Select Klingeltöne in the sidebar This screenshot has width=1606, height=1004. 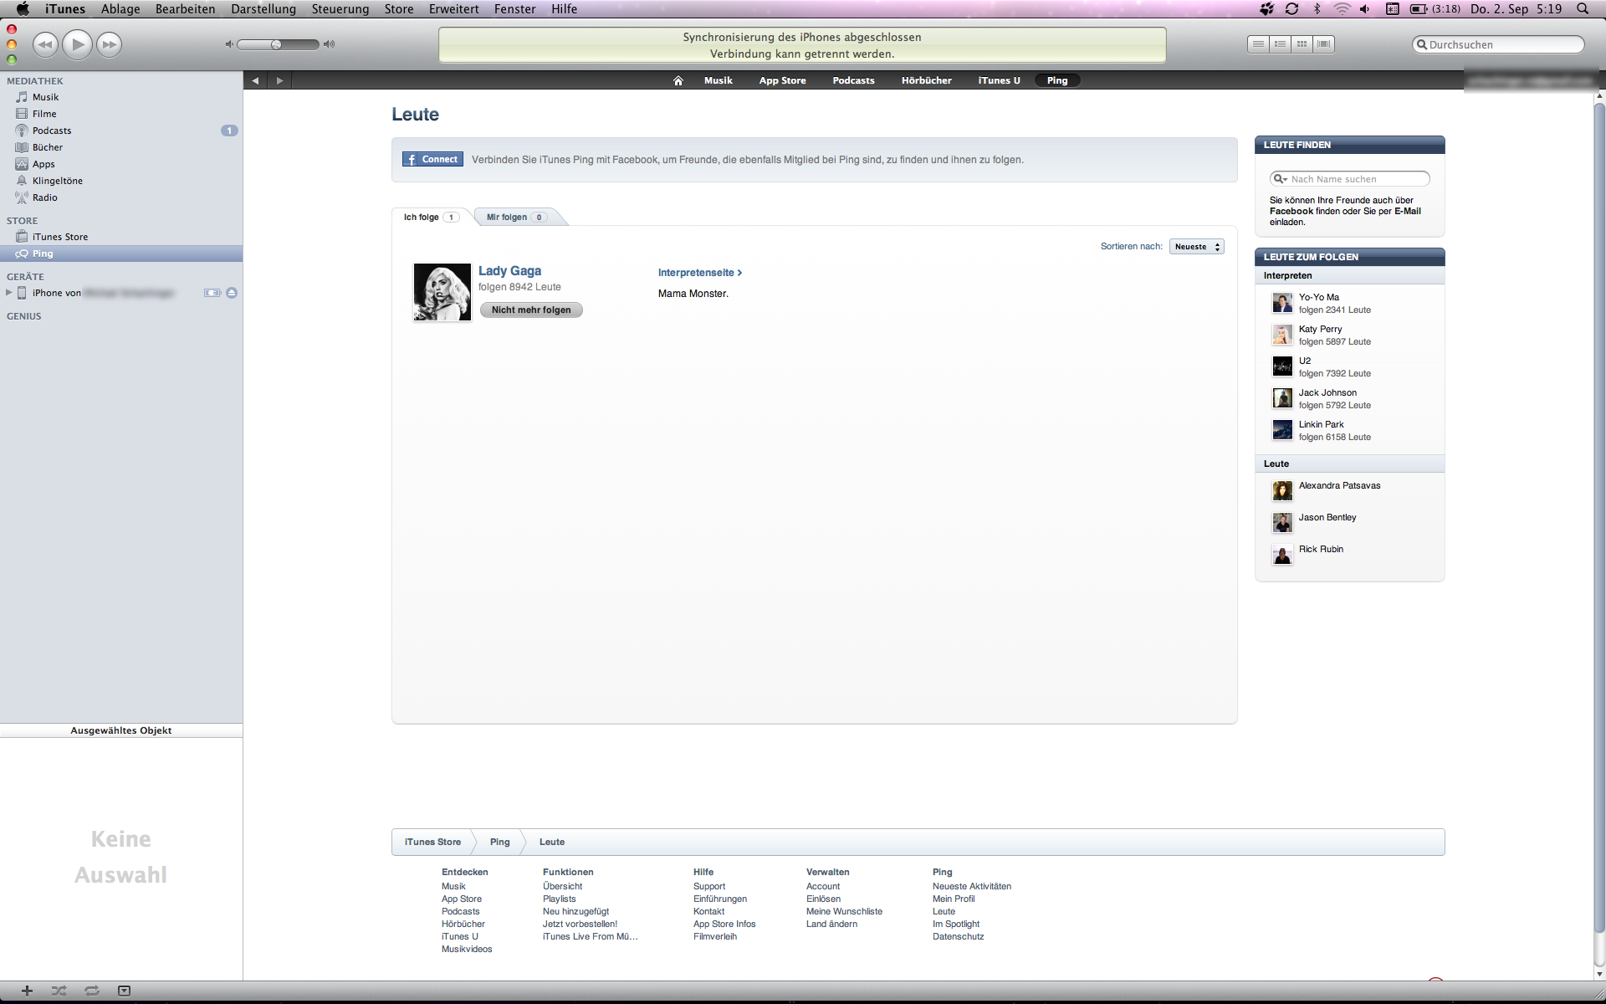click(x=121, y=181)
